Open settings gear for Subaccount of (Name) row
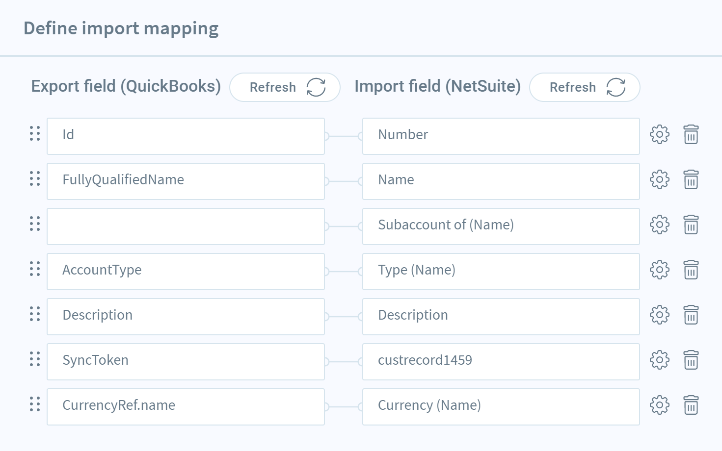This screenshot has height=451, width=722. [659, 225]
